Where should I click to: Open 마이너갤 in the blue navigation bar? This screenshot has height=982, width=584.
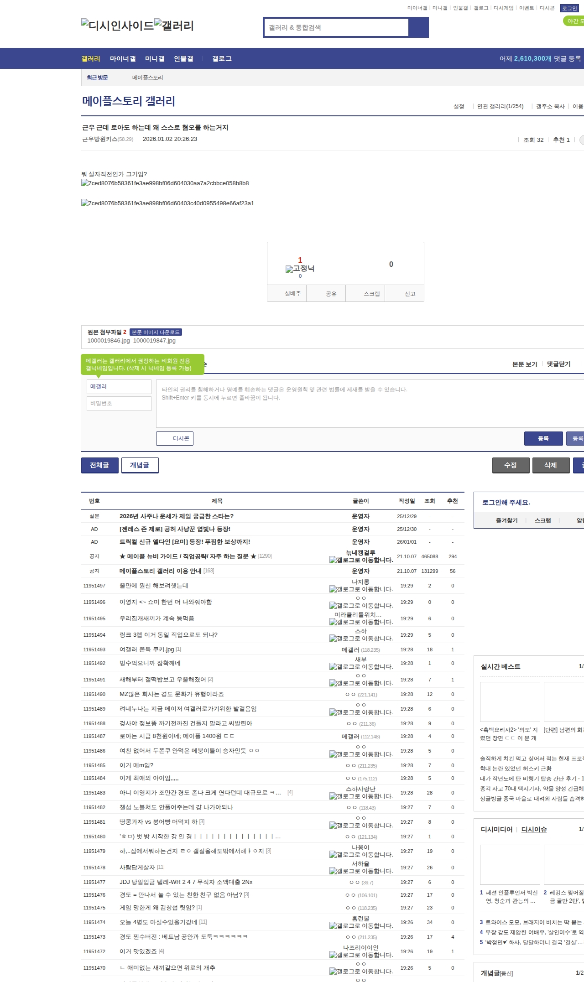(123, 59)
